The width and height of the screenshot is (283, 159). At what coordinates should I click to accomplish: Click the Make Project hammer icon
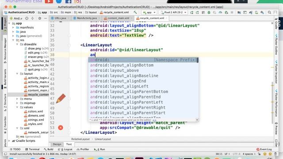click(135, 12)
